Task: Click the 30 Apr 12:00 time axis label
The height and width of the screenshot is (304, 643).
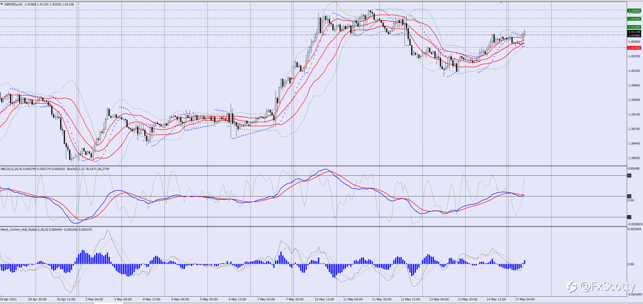Action: point(66,299)
